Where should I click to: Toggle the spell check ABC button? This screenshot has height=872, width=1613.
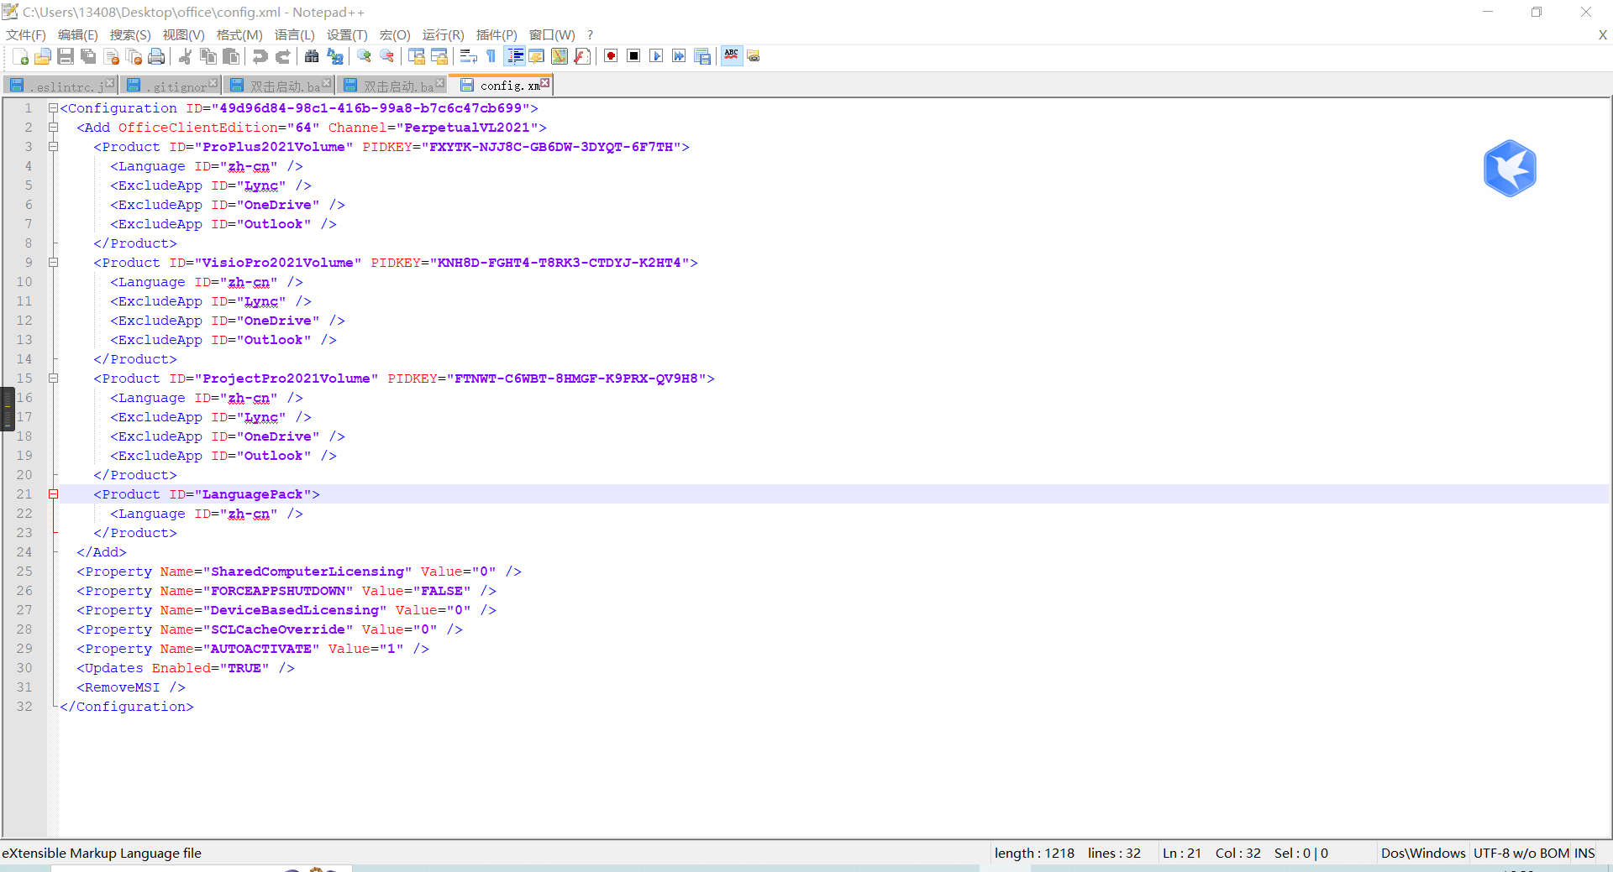coord(732,56)
